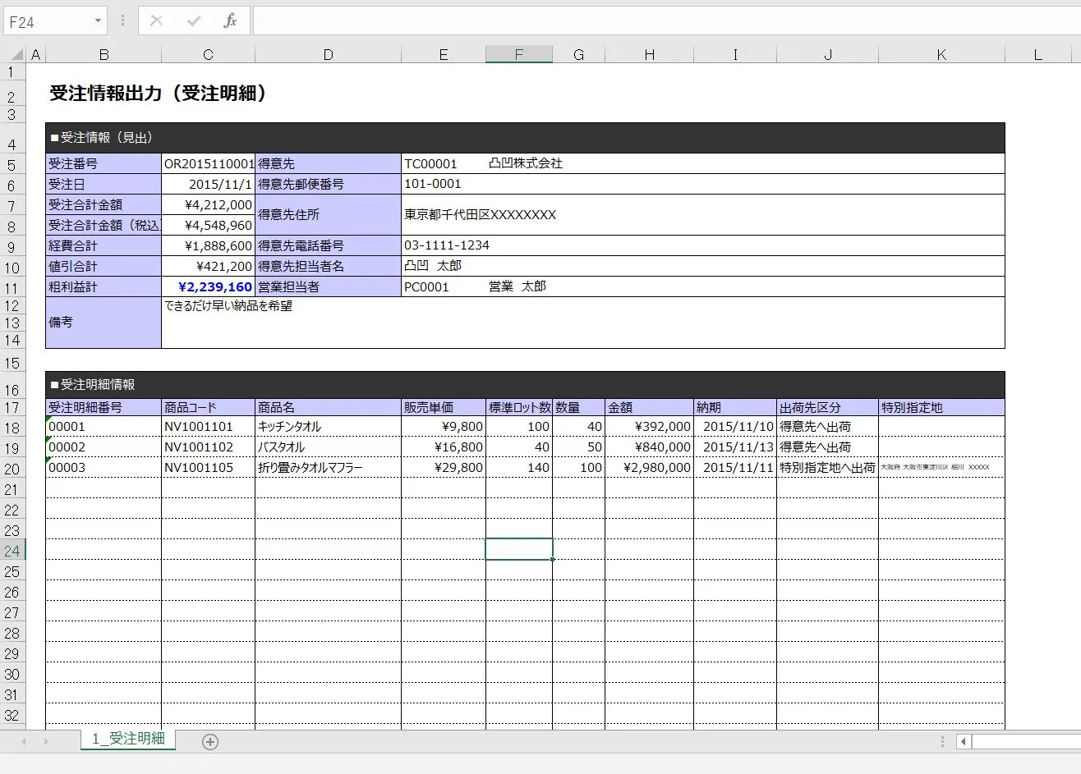The height and width of the screenshot is (774, 1081).
Task: Click the previous sheet navigation arrow
Action: pos(23,742)
